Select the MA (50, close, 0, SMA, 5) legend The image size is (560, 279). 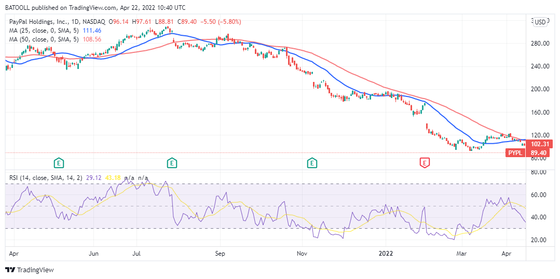tap(43, 39)
